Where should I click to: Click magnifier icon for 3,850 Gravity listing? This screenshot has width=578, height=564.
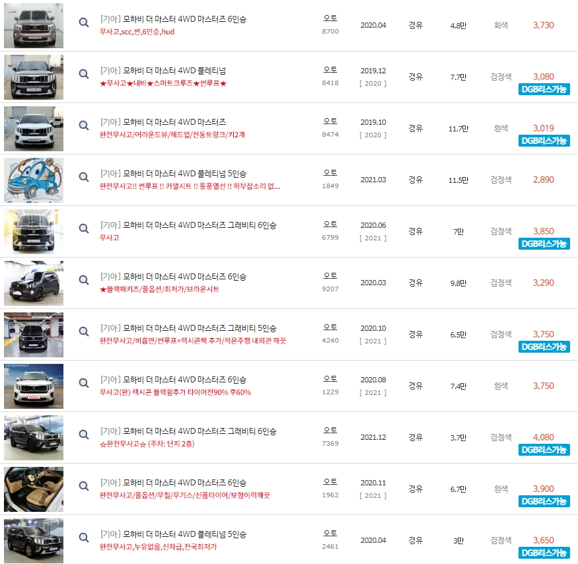(x=84, y=229)
